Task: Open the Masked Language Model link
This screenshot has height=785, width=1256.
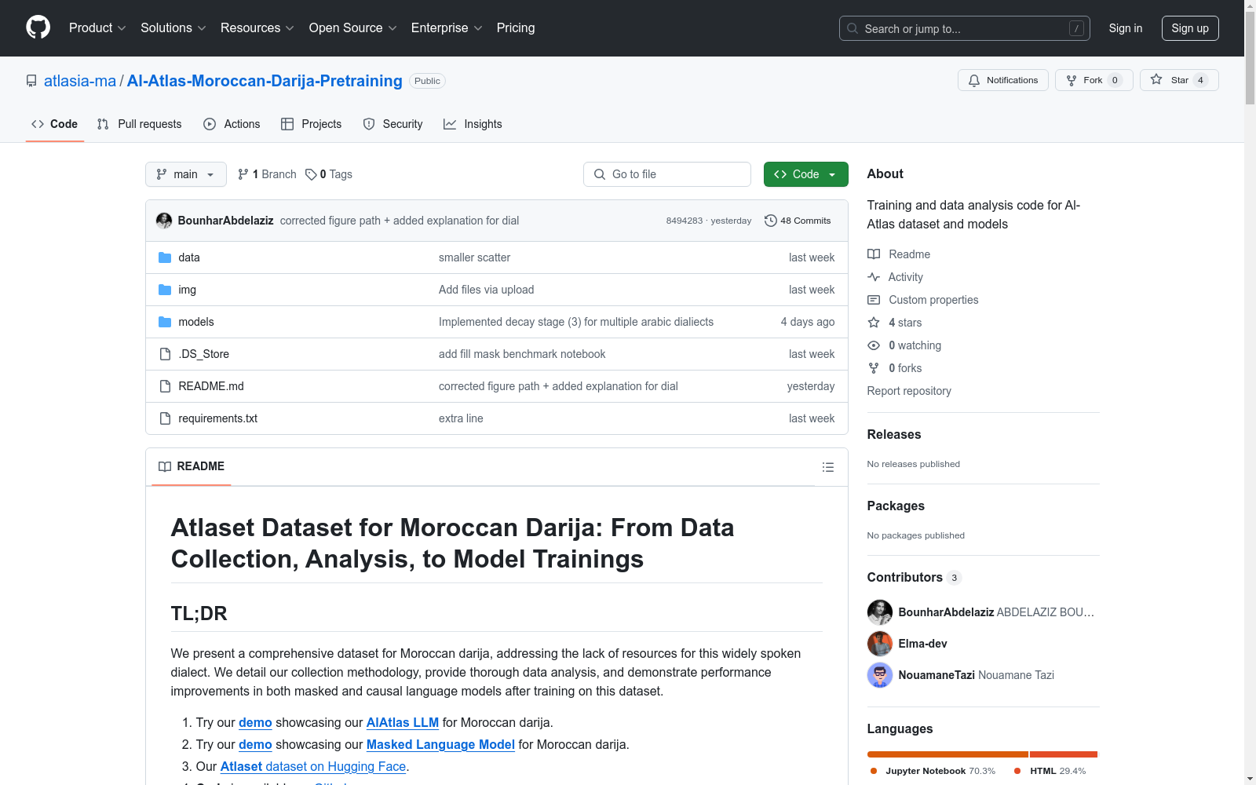Action: (x=440, y=744)
